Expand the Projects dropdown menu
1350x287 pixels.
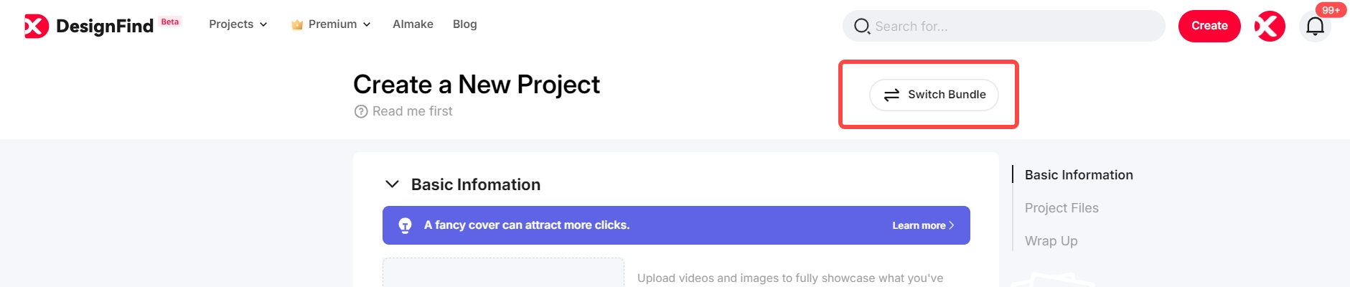pyautogui.click(x=238, y=24)
